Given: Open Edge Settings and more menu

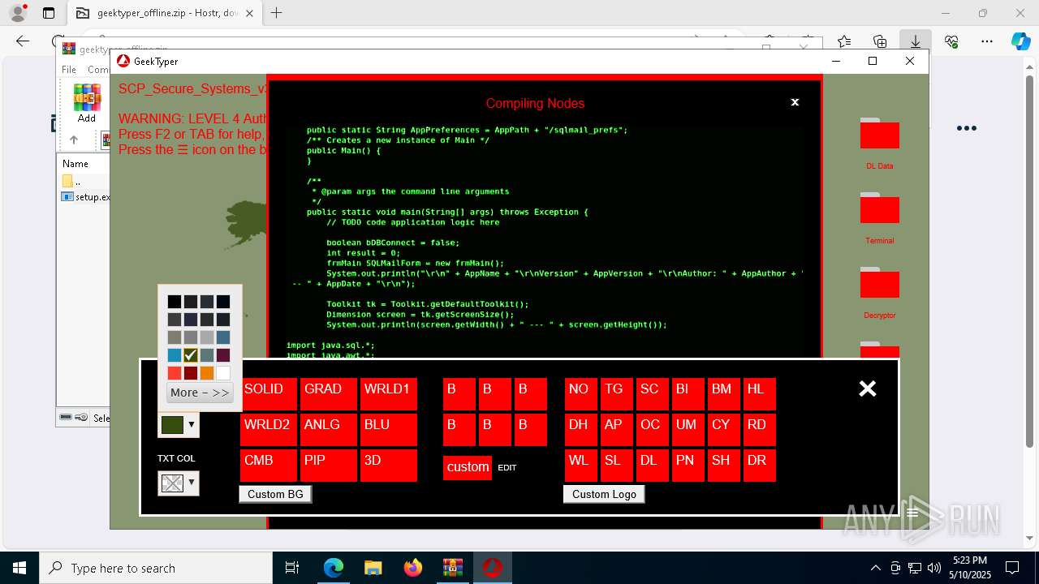Looking at the screenshot, I should click(x=987, y=41).
